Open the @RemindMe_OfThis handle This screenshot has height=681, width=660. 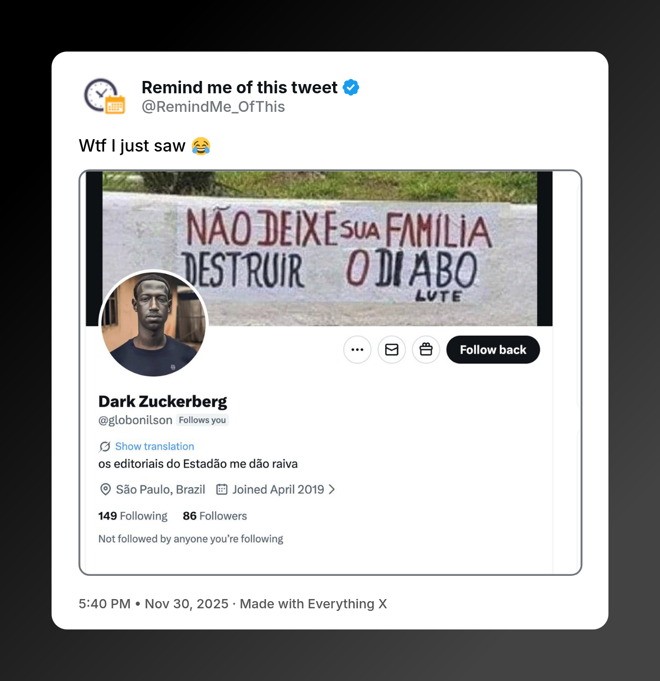(x=213, y=107)
